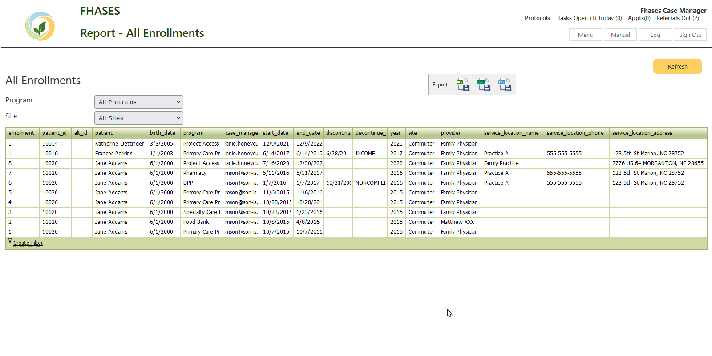
Task: Export the report as XLS
Action: coord(463,85)
